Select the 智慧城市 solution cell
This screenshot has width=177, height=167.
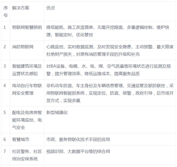(21, 139)
